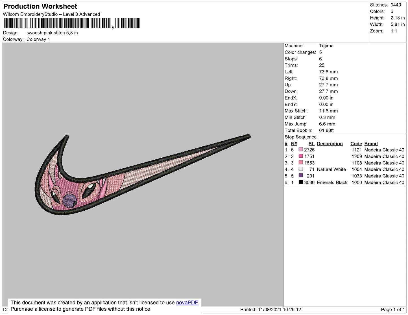The image size is (408, 315).
Task: Click the 'Left:' label
Action: pos(289,72)
